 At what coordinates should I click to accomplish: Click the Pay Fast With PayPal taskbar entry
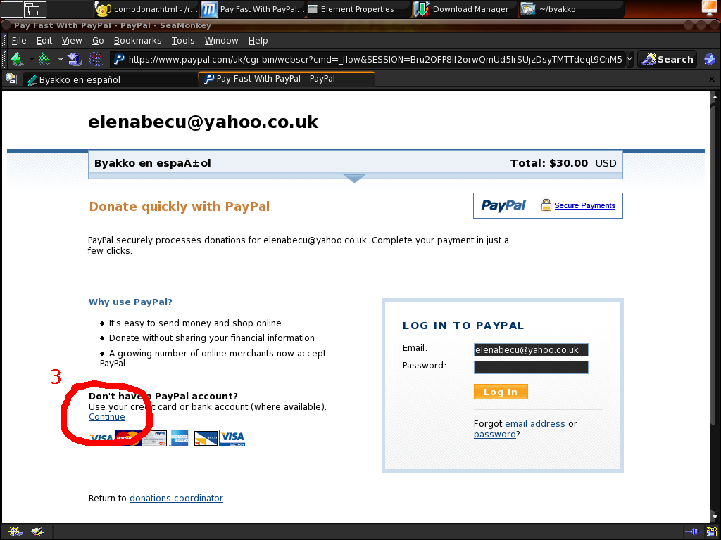[x=253, y=8]
